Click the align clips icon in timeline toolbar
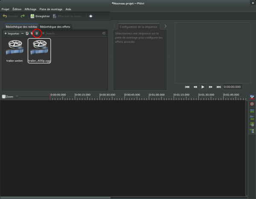Viewport: 256px width, 199px height. (252, 131)
